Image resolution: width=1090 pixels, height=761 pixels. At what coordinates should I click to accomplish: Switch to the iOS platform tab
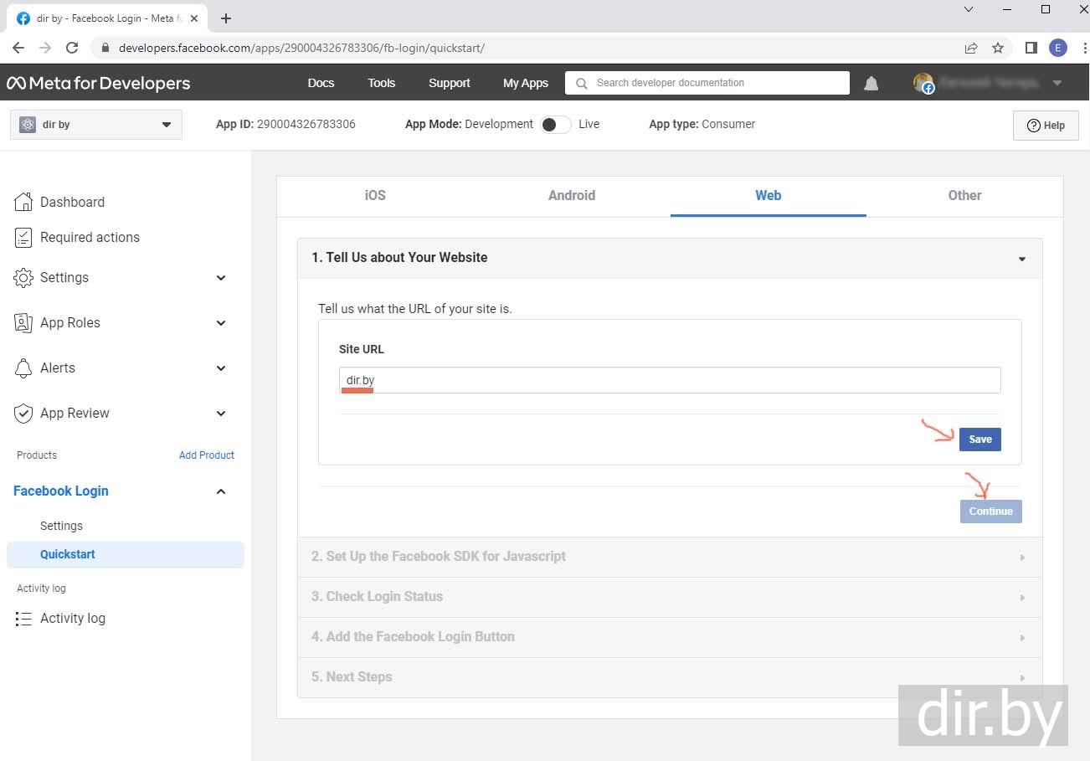[x=375, y=196]
